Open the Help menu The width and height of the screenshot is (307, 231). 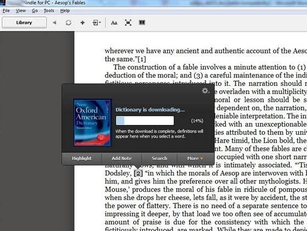point(65,11)
